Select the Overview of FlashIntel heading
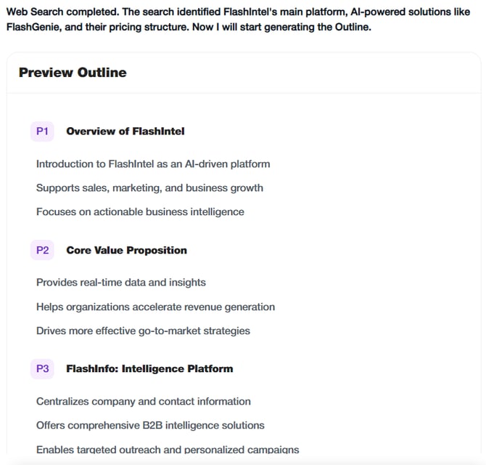This screenshot has height=465, width=486. tap(125, 132)
